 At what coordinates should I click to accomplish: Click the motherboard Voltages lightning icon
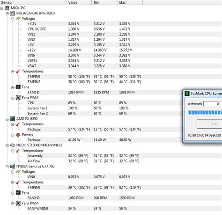click(x=18, y=18)
